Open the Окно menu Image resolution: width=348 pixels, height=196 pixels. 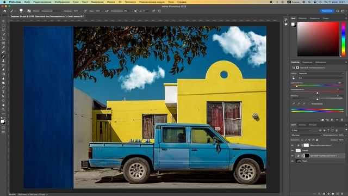click(x=171, y=2)
